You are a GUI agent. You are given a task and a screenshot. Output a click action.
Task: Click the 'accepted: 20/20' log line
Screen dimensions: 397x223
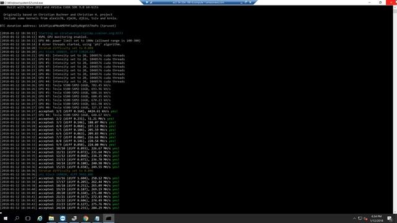pos(60,193)
